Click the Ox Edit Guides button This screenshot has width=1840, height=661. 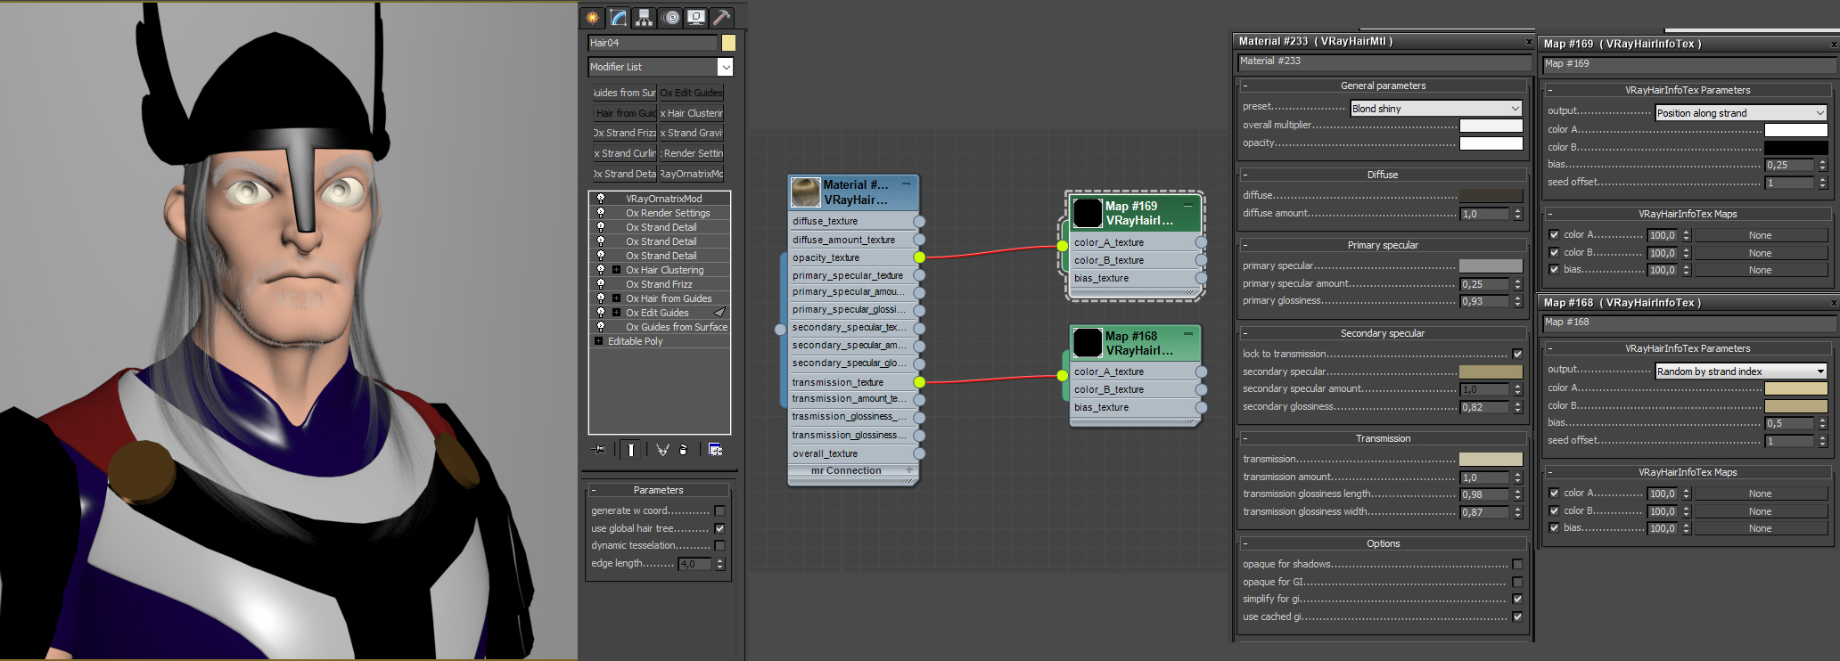691,93
